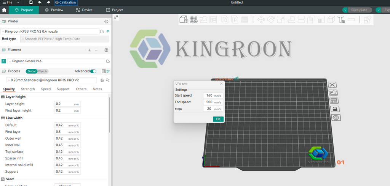
Task: Search process settings magnifier icon
Action: (x=107, y=80)
